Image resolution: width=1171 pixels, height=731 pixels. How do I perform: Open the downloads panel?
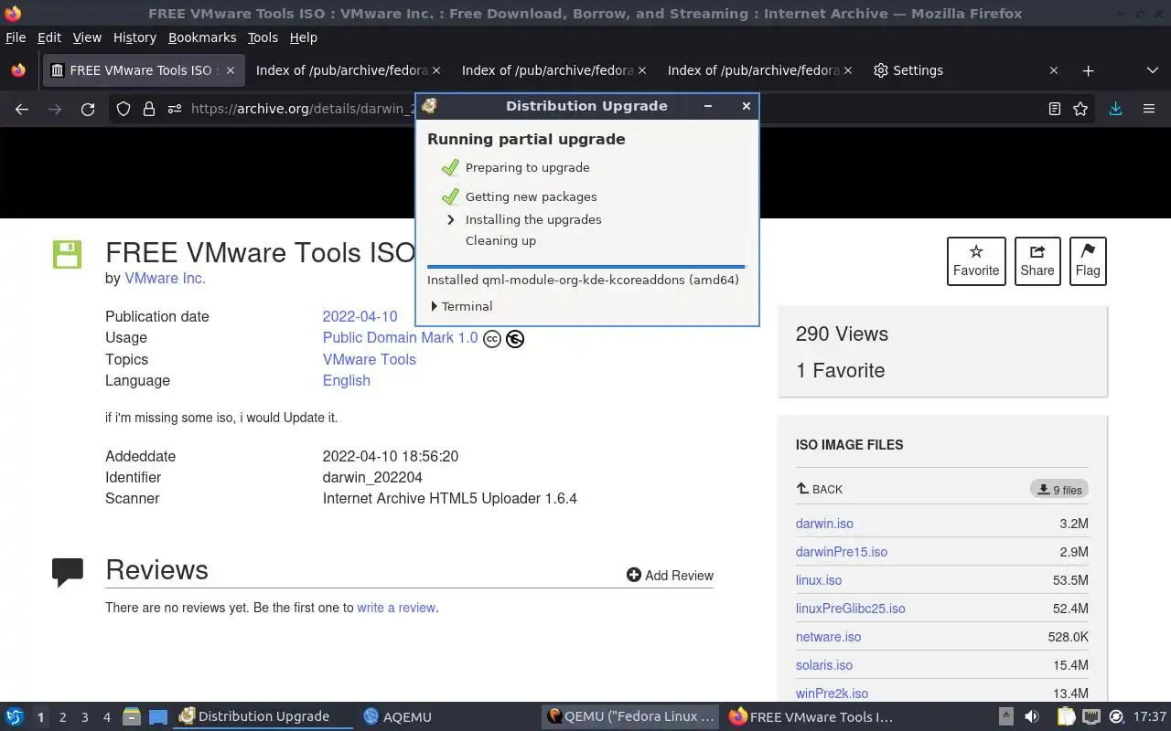(x=1115, y=109)
